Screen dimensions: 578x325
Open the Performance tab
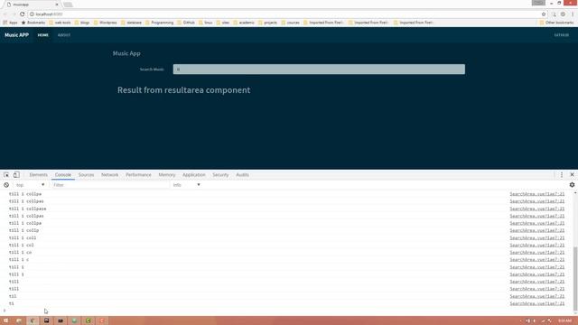tap(138, 175)
